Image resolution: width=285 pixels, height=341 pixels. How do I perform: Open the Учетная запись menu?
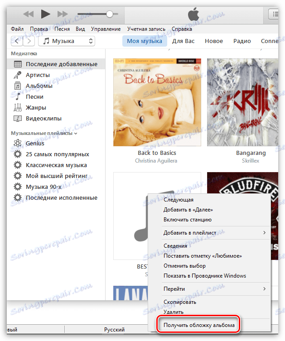(x=146, y=29)
